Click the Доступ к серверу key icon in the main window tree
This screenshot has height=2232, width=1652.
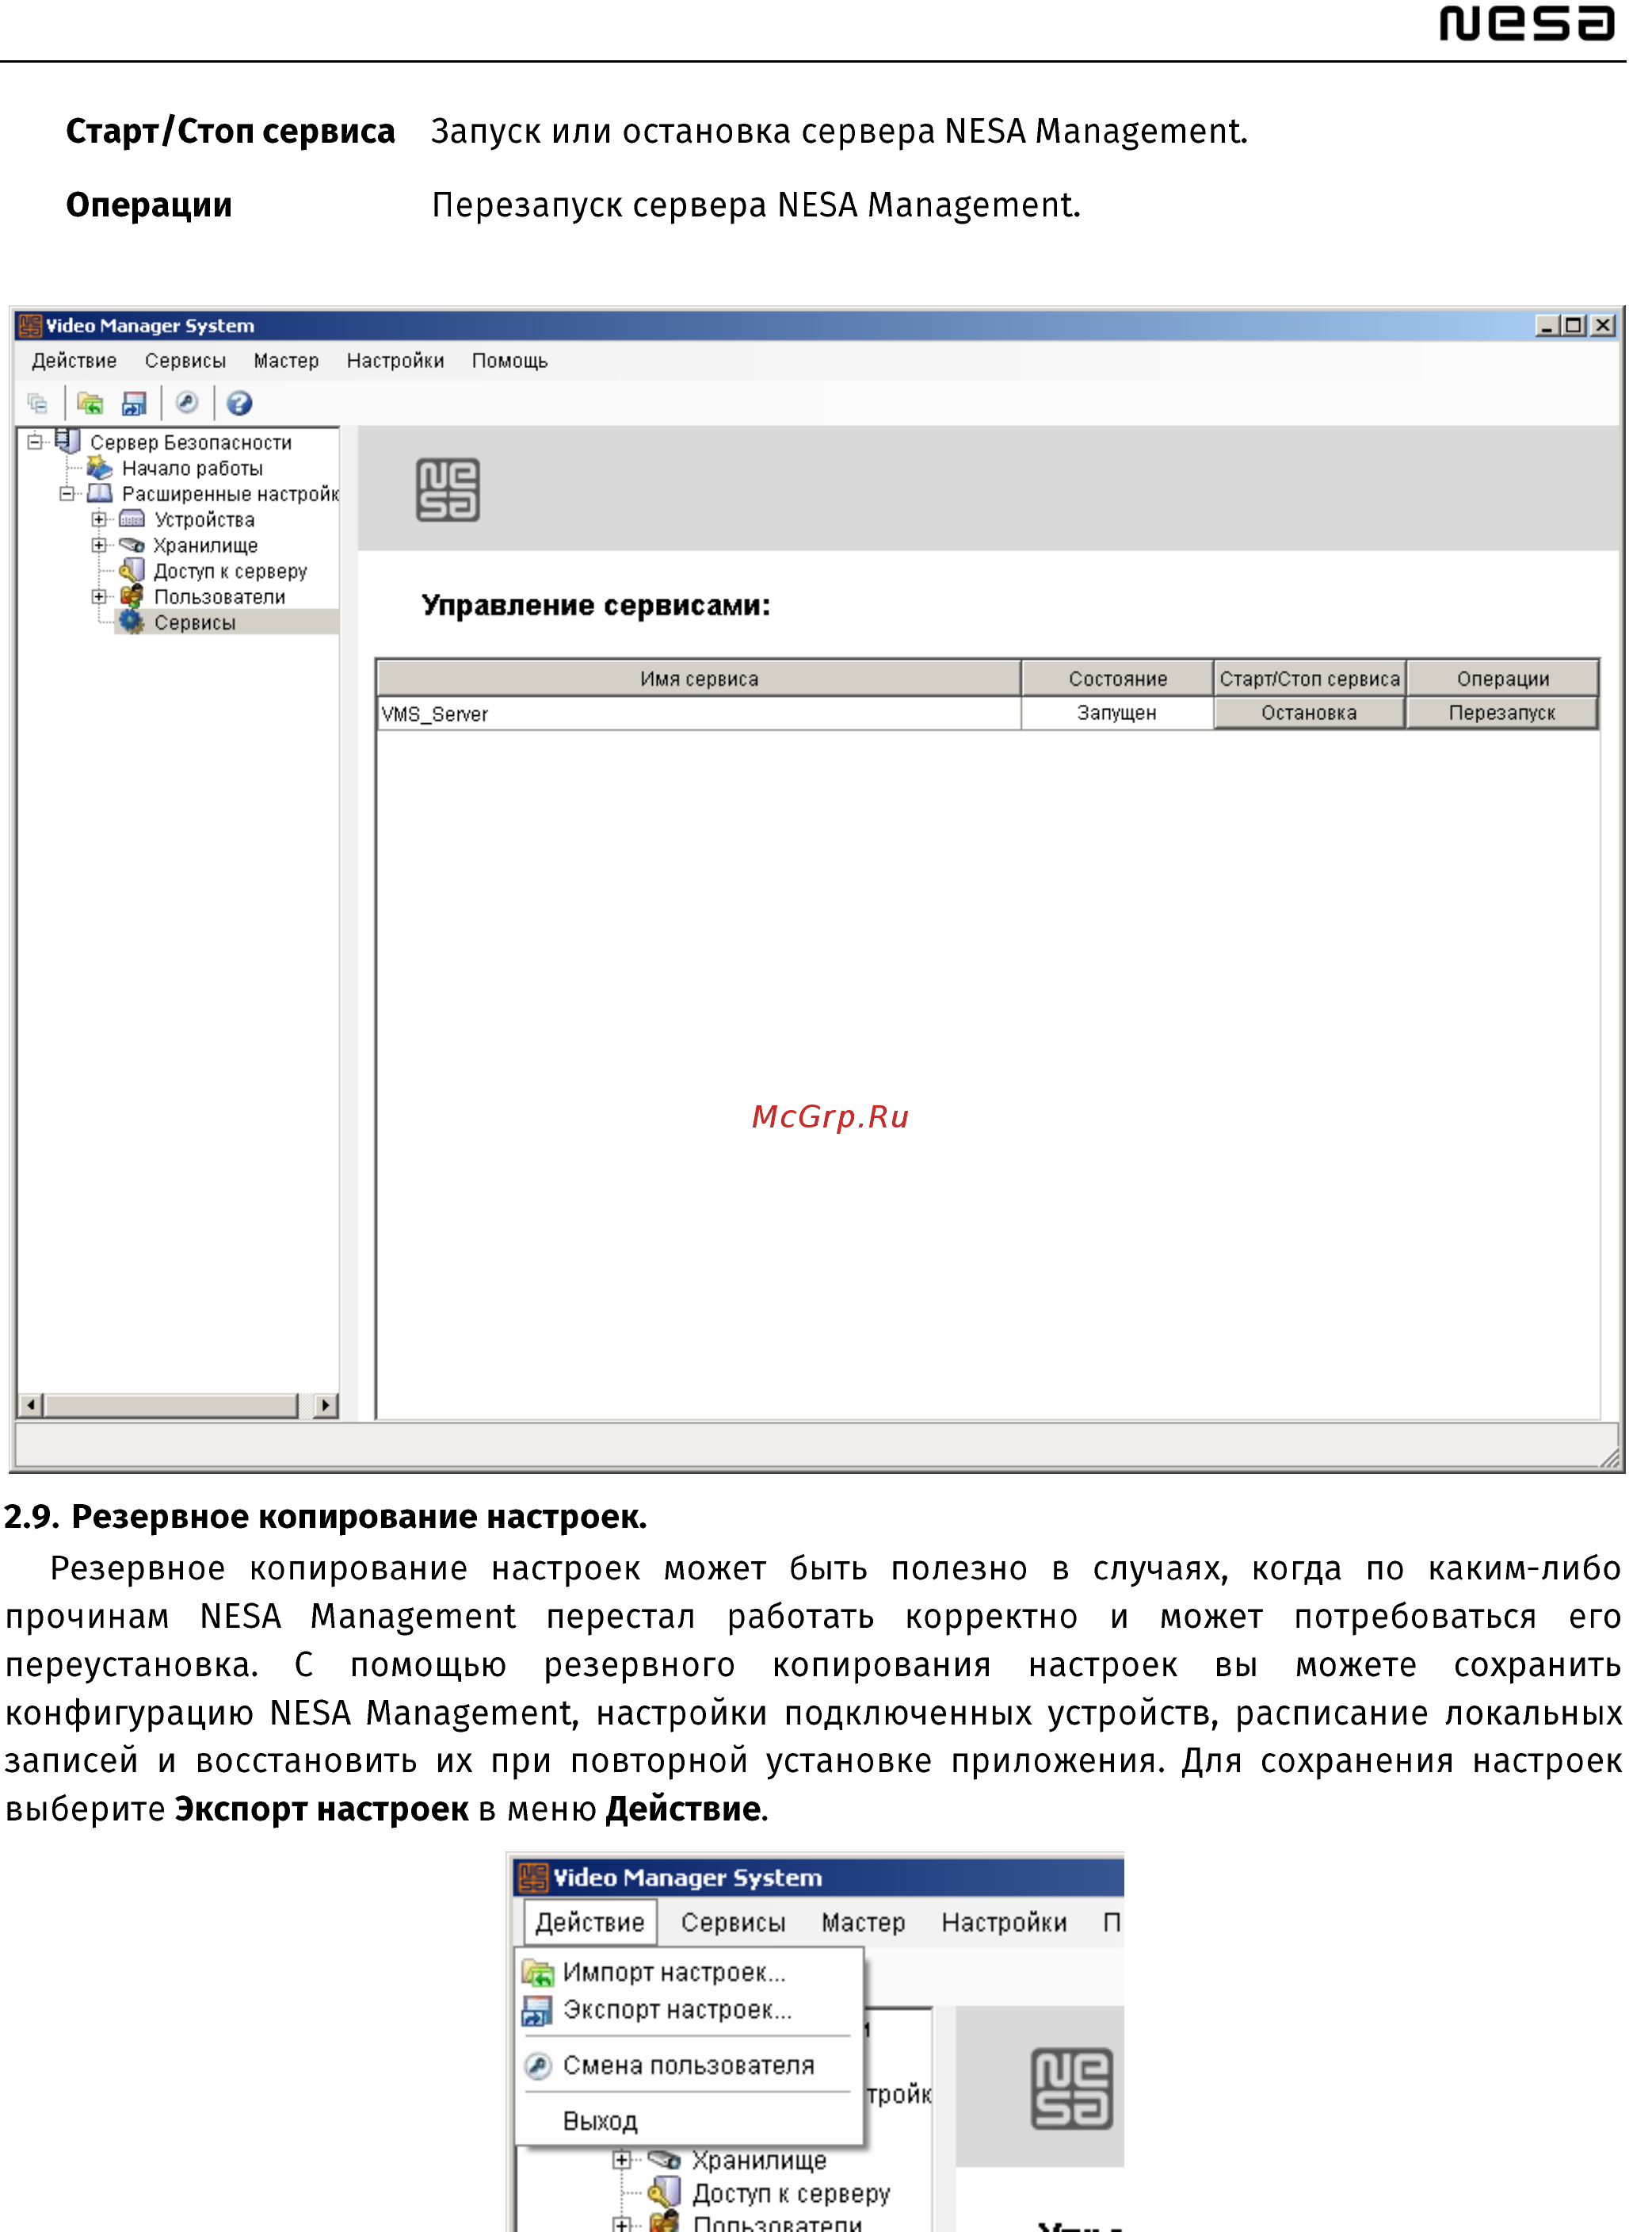[x=132, y=570]
